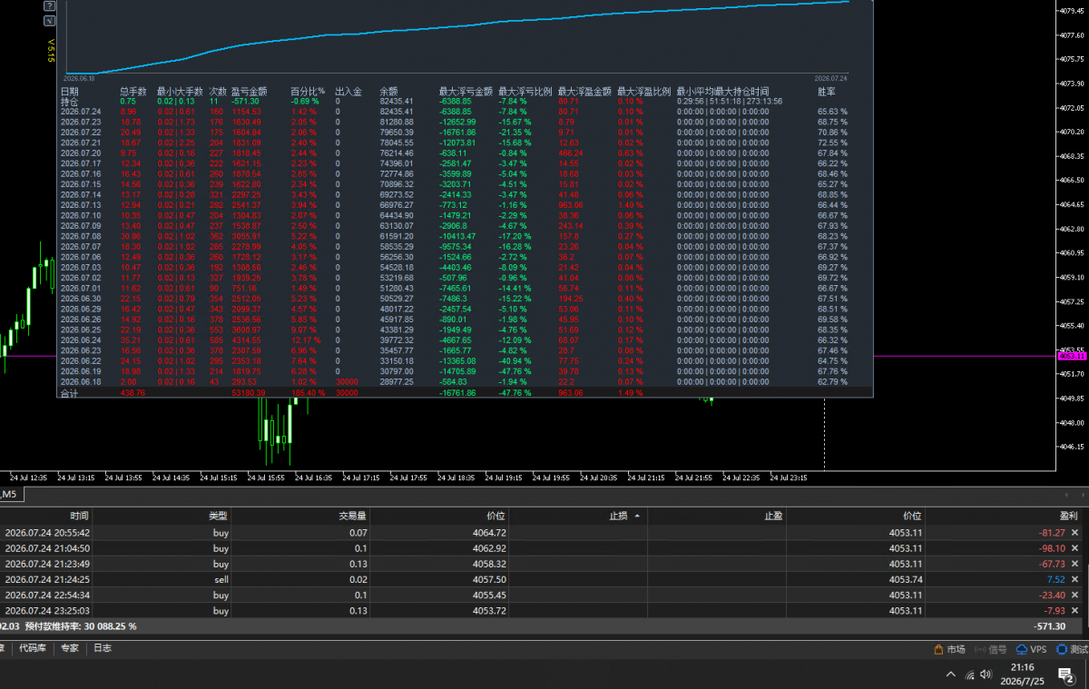Image resolution: width=1089 pixels, height=689 pixels.
Task: Sort by the 盈利 column header
Action: click(x=1069, y=515)
